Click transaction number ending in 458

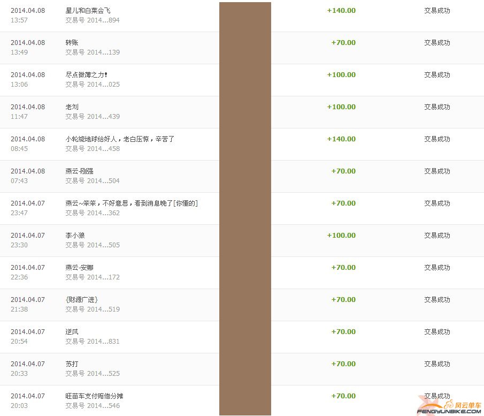(x=93, y=149)
